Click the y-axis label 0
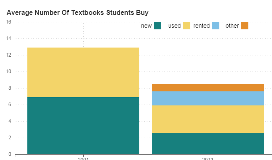Image resolution: width=272 pixels, height=160 pixels. (10, 154)
